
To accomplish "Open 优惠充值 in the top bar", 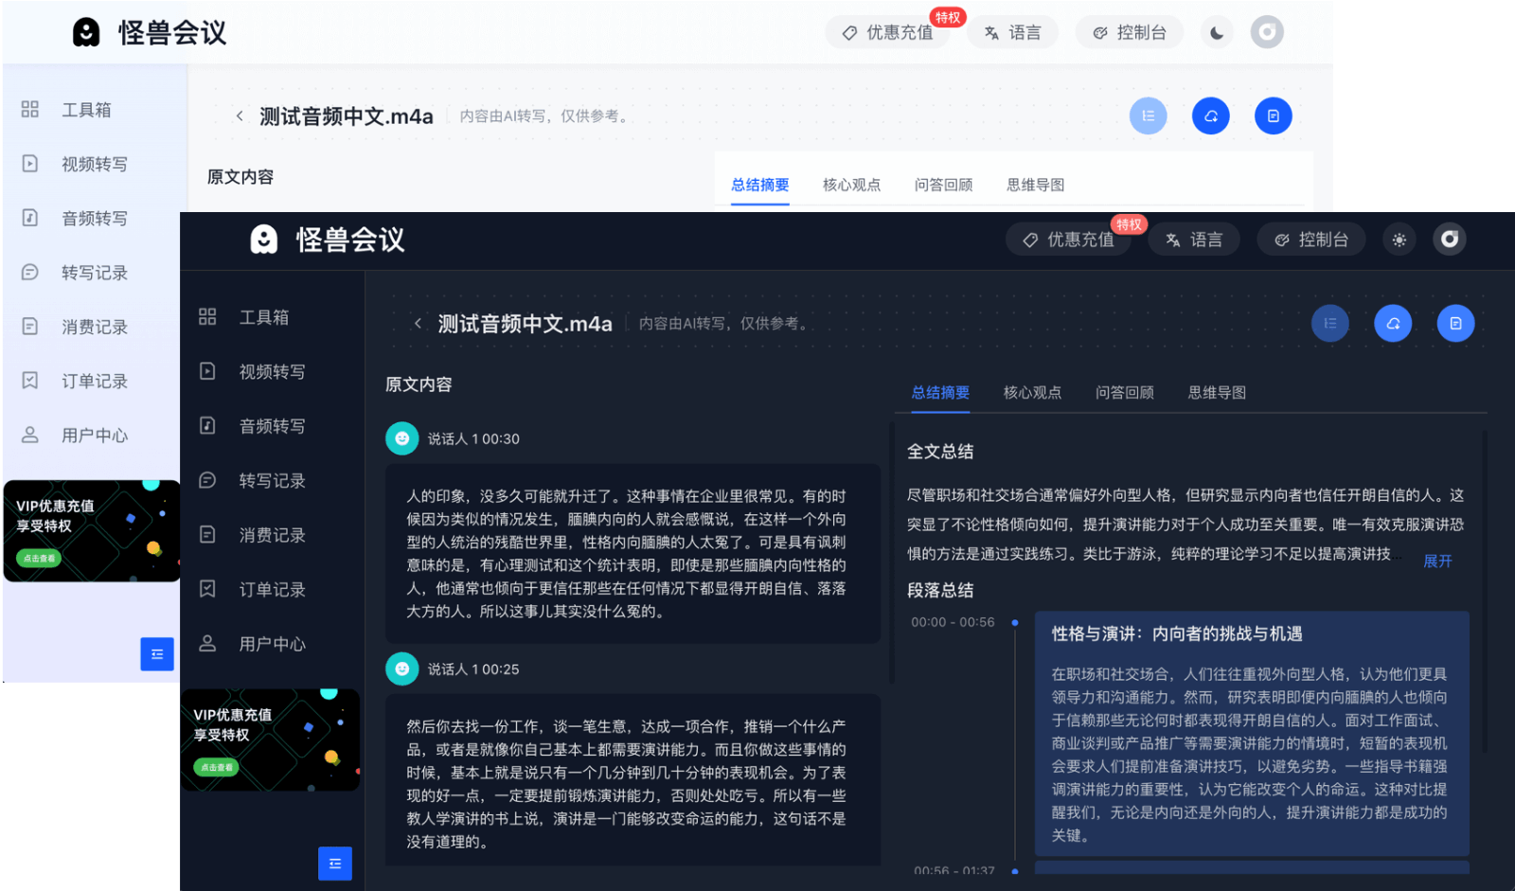I will coord(1070,240).
